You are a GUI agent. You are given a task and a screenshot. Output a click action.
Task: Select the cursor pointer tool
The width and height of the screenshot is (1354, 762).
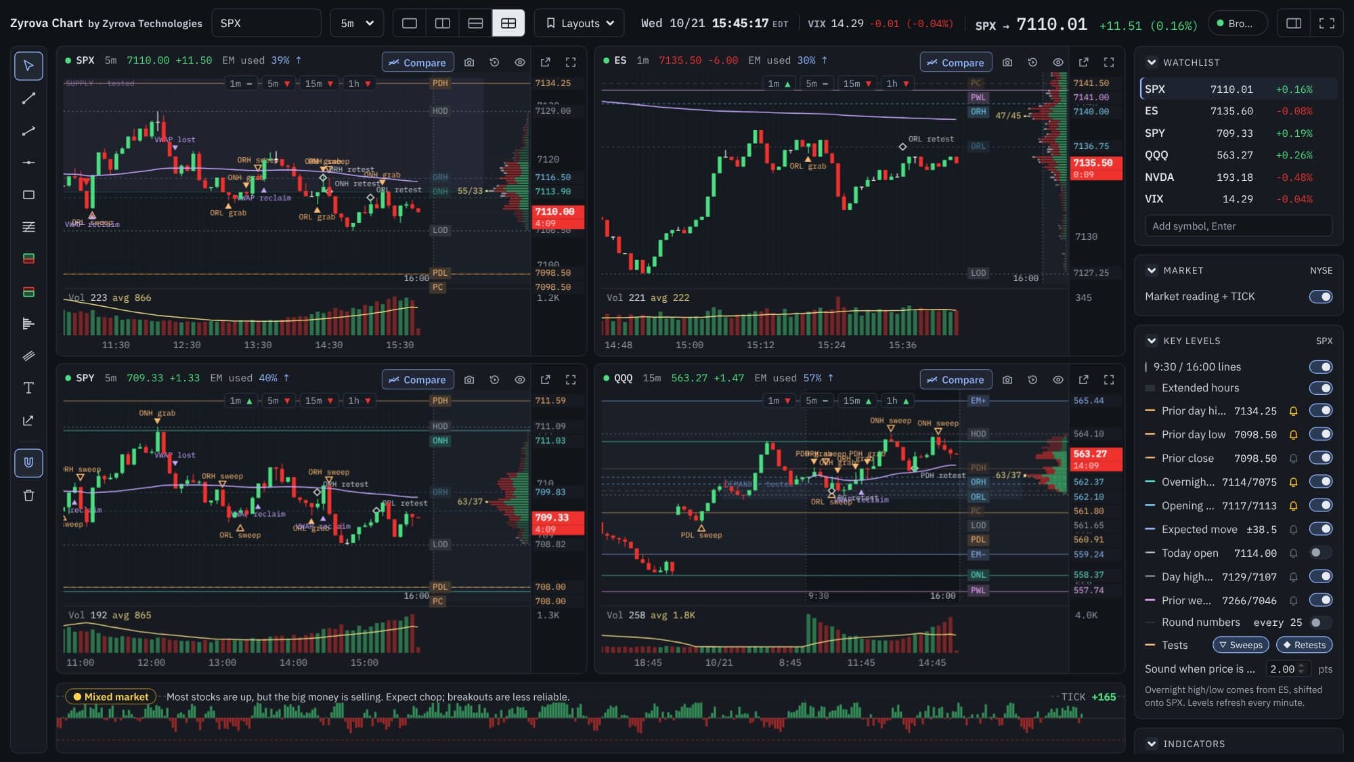click(x=28, y=66)
